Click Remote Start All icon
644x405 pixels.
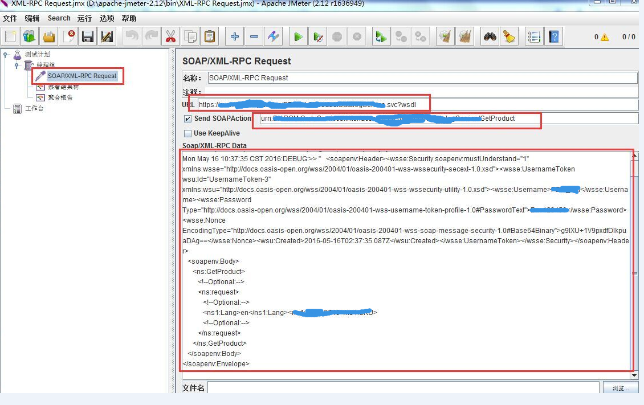click(x=381, y=37)
